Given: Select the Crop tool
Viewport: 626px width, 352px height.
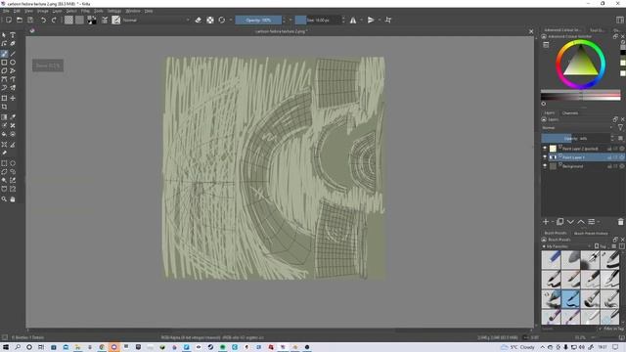Looking at the screenshot, I should (x=4, y=107).
